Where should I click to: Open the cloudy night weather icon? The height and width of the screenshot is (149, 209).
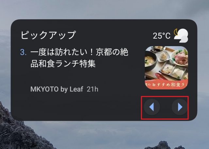coord(181,36)
